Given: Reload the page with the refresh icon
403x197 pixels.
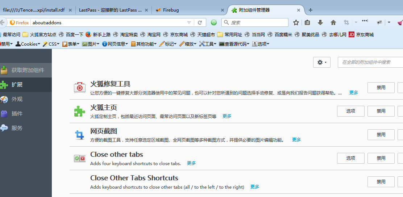Looking at the screenshot, I should coord(200,22).
